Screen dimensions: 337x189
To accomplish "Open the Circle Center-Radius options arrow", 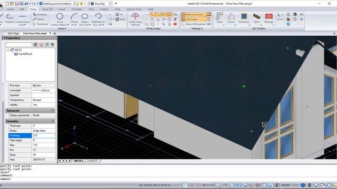I will pos(68,25).
